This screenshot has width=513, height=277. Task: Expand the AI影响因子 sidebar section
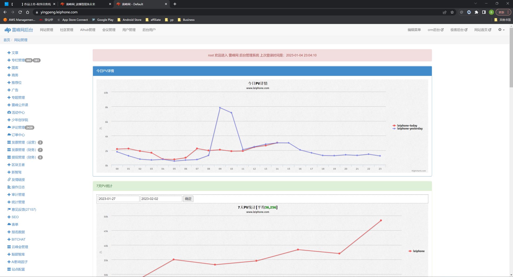[17, 262]
